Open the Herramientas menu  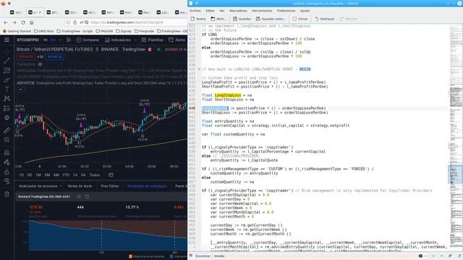(x=262, y=11)
